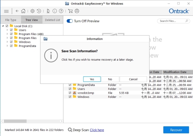Click the Users folder icon in list

click(74, 89)
